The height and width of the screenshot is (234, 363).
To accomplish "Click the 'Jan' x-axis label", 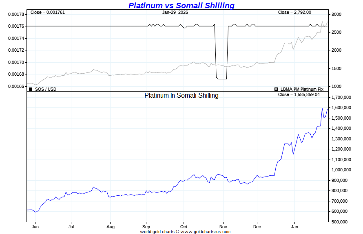I will (x=294, y=227).
